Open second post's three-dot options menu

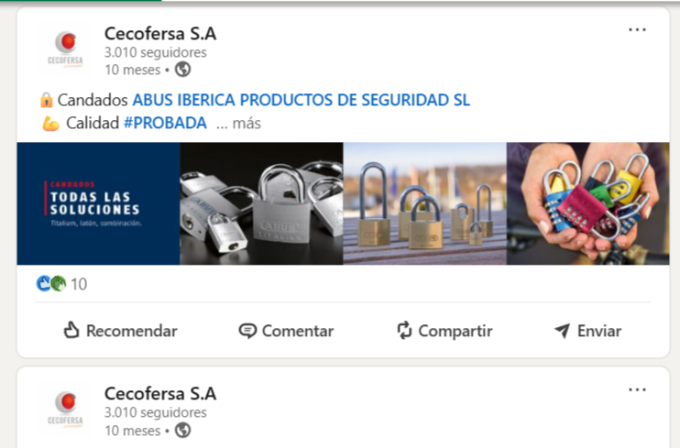pyautogui.click(x=637, y=389)
